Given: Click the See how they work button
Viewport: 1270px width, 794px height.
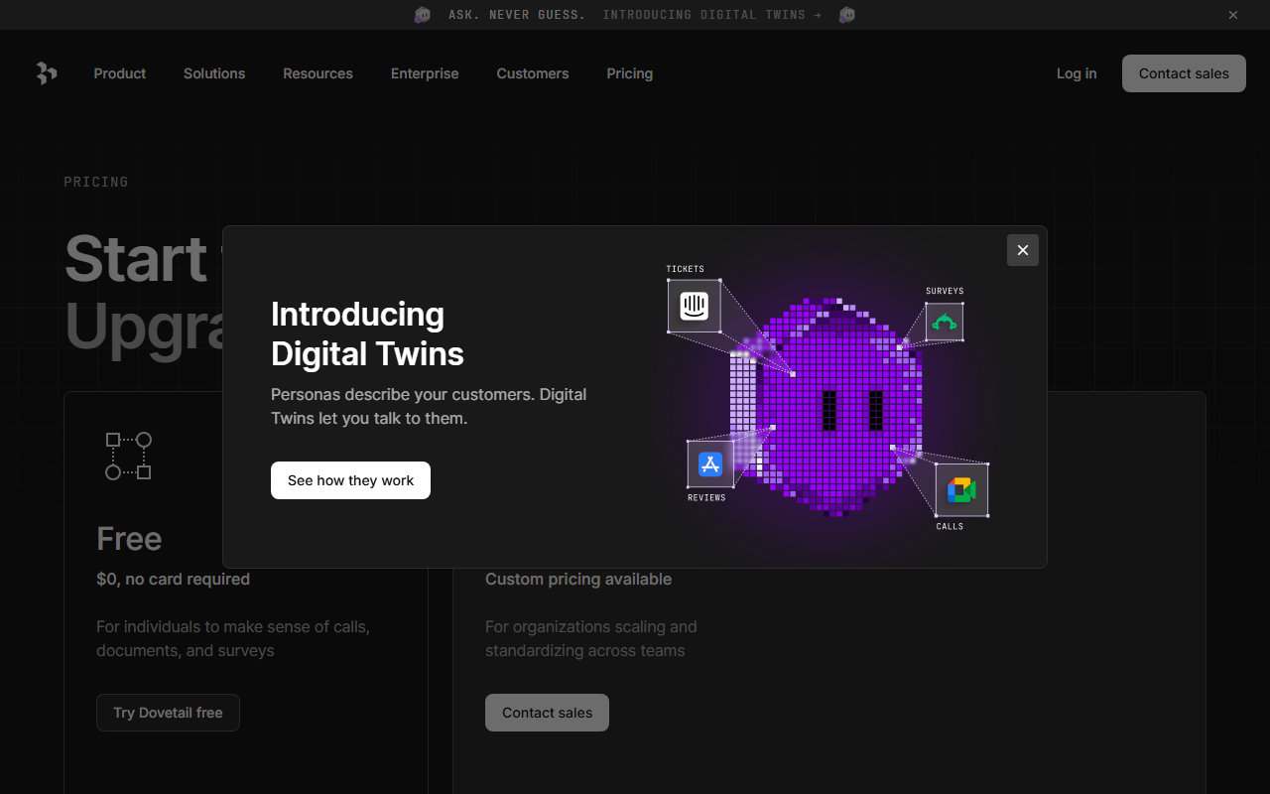Looking at the screenshot, I should pyautogui.click(x=350, y=480).
